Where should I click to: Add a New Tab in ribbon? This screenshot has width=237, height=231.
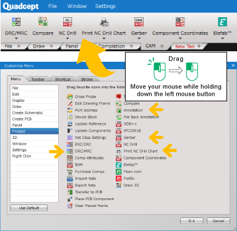(x=187, y=46)
